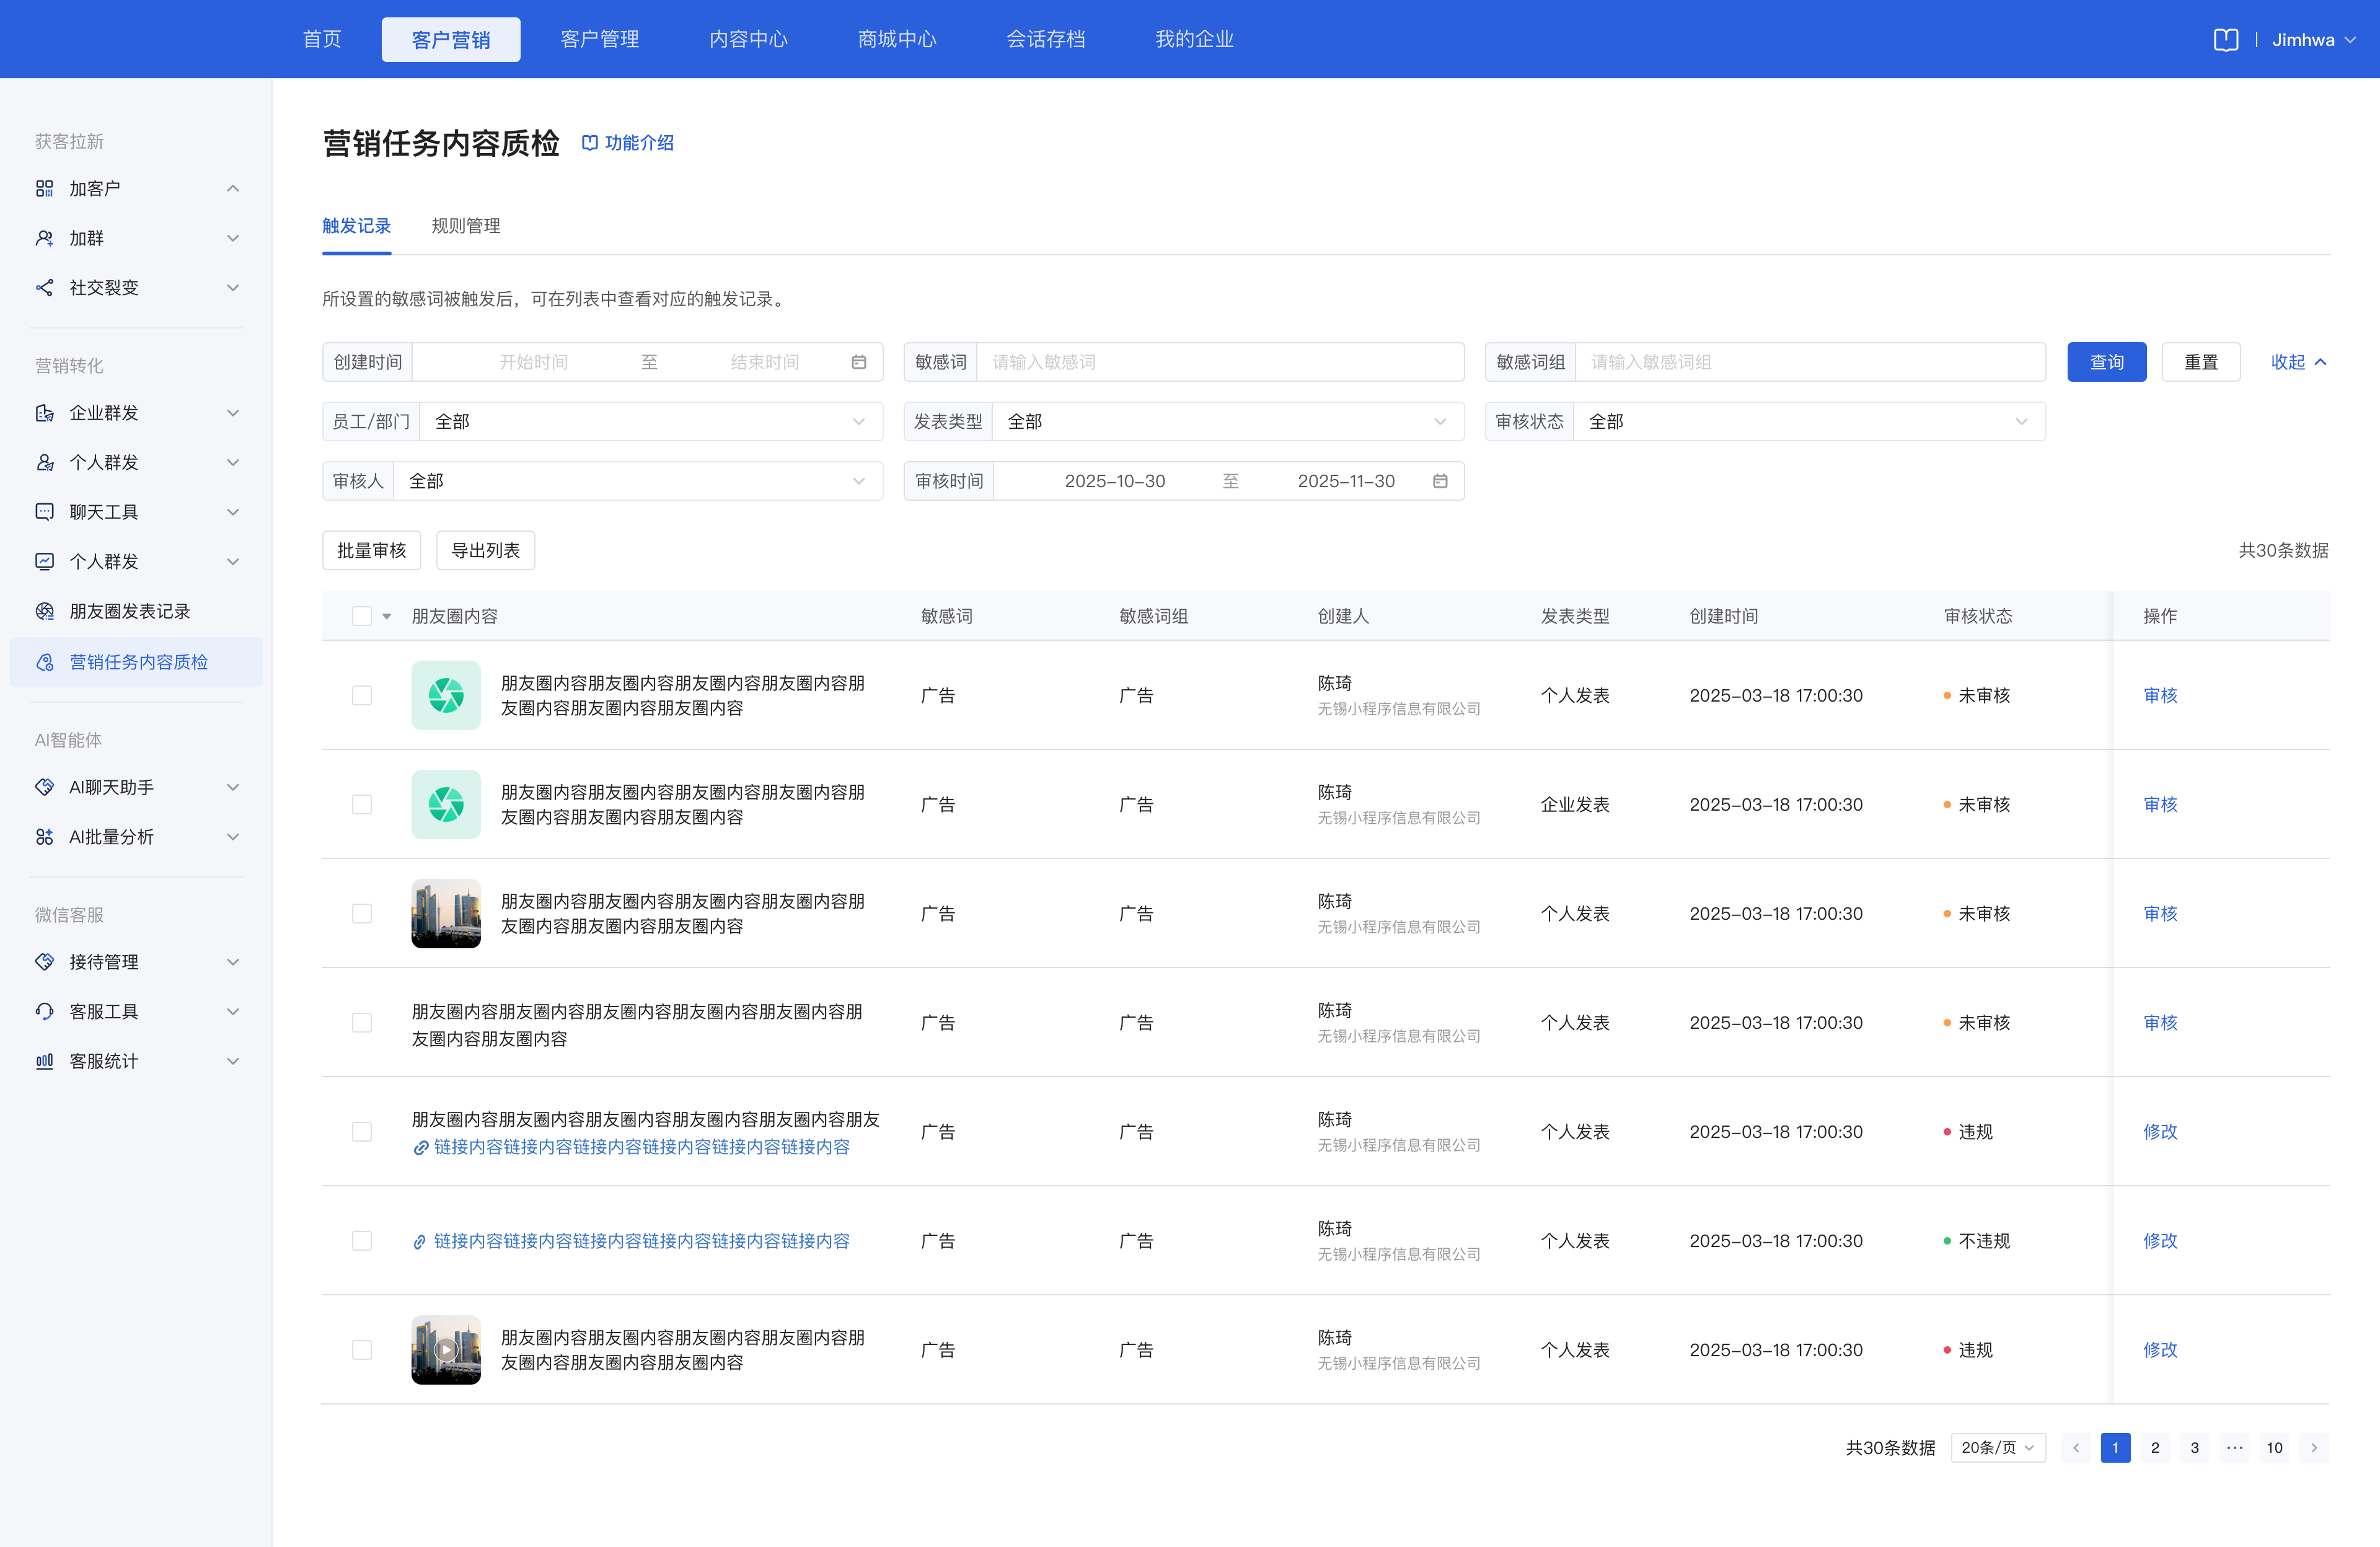The image size is (2380, 1547).
Task: Open the 员工/部门 dropdown
Action: coord(651,422)
